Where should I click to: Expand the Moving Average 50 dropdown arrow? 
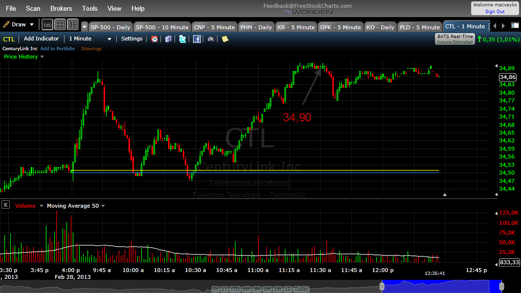click(x=103, y=206)
